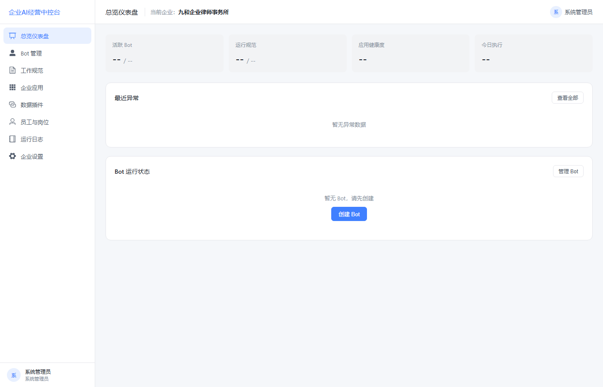Open 数据插件 in the sidebar
Image resolution: width=603 pixels, height=387 pixels.
click(47, 104)
